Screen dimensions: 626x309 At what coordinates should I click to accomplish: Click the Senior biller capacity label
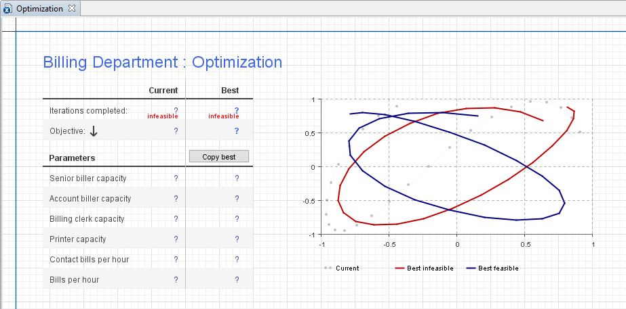pos(88,179)
